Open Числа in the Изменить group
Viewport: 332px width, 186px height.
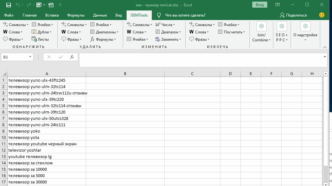pos(165,25)
